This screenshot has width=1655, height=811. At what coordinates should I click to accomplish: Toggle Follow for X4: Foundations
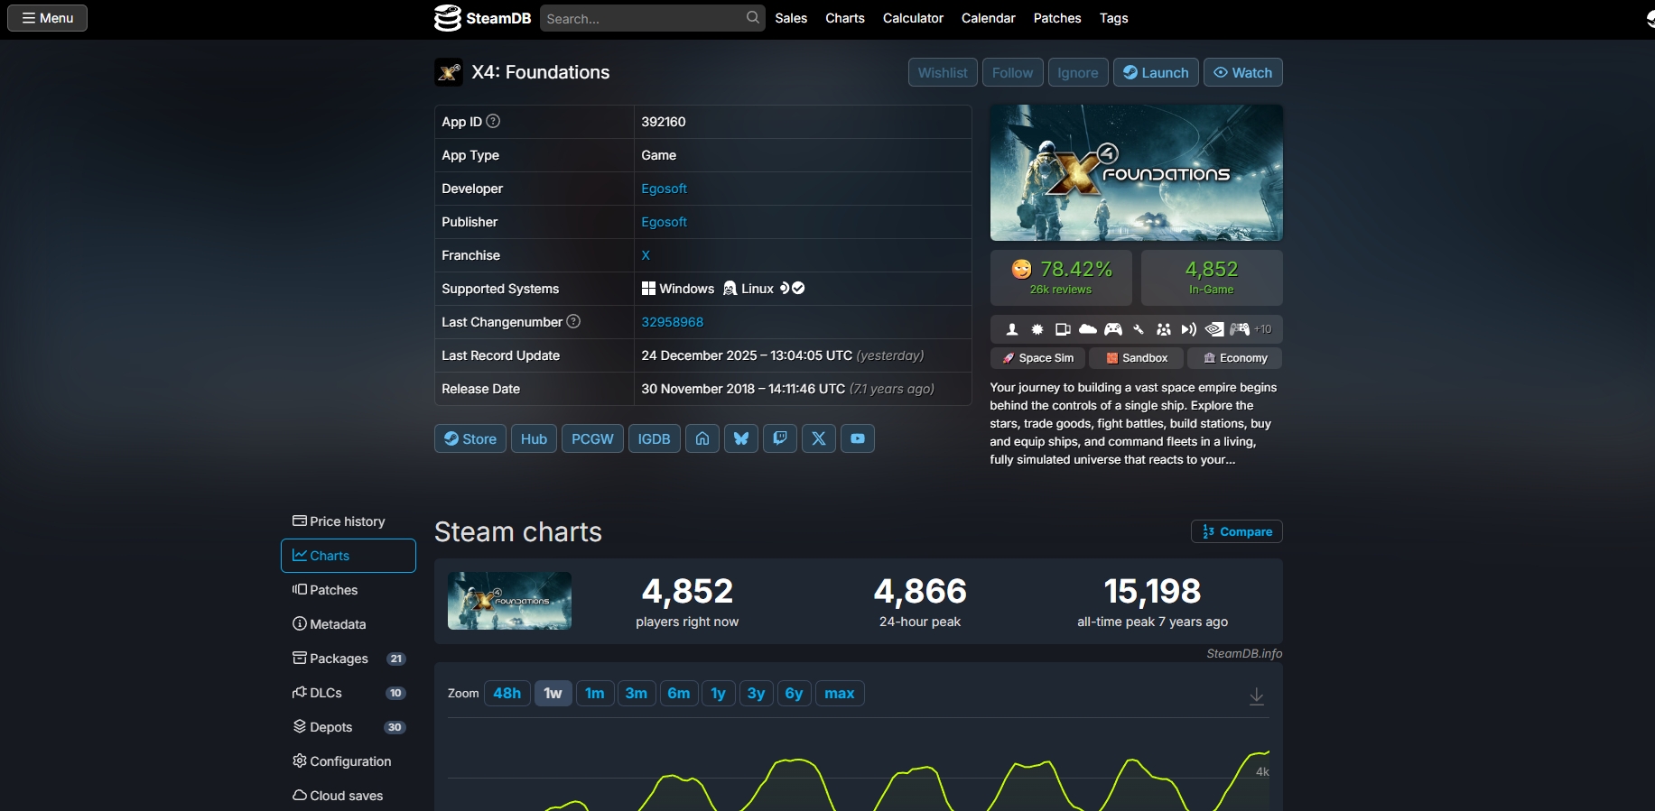coord(1012,72)
